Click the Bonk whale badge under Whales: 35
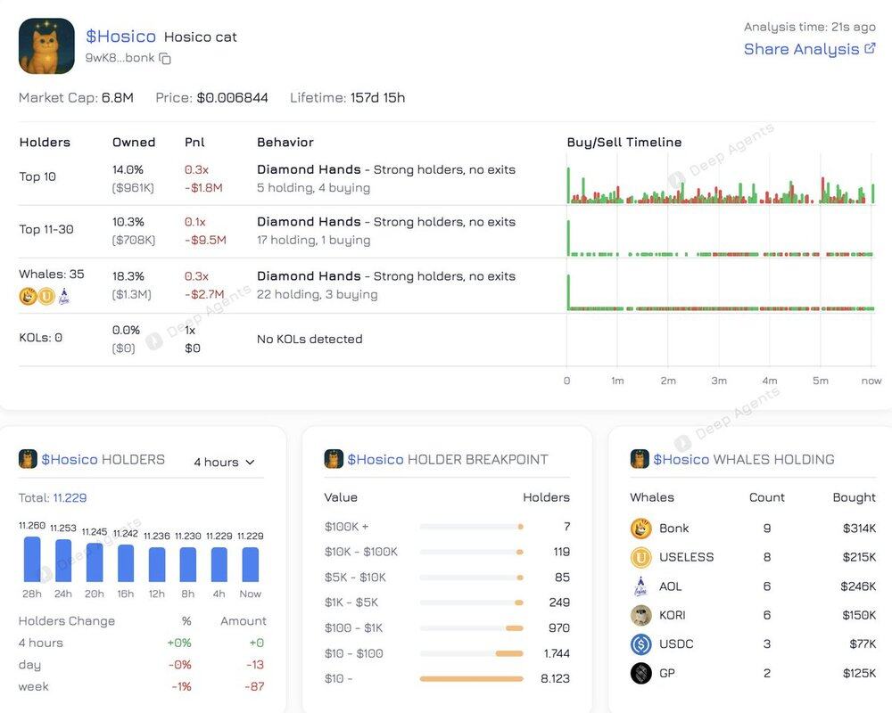The height and width of the screenshot is (713, 892). [28, 296]
